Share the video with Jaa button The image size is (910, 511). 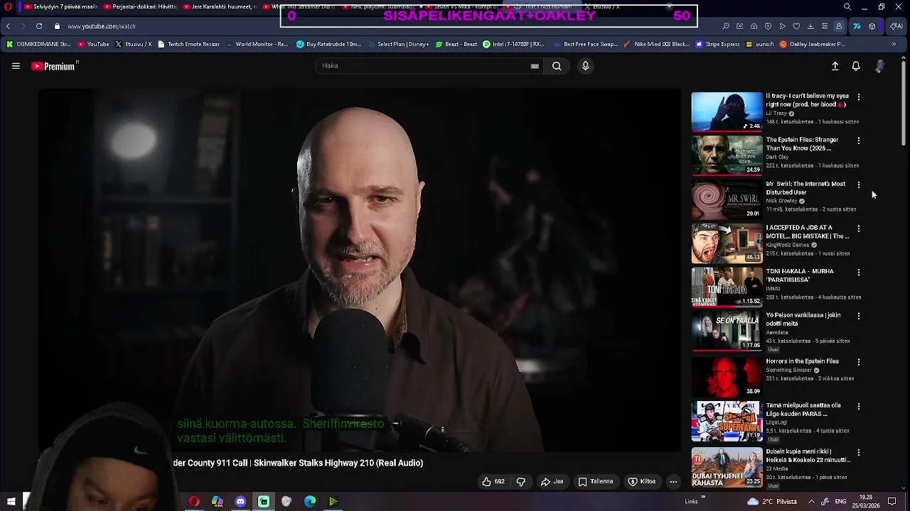point(552,481)
